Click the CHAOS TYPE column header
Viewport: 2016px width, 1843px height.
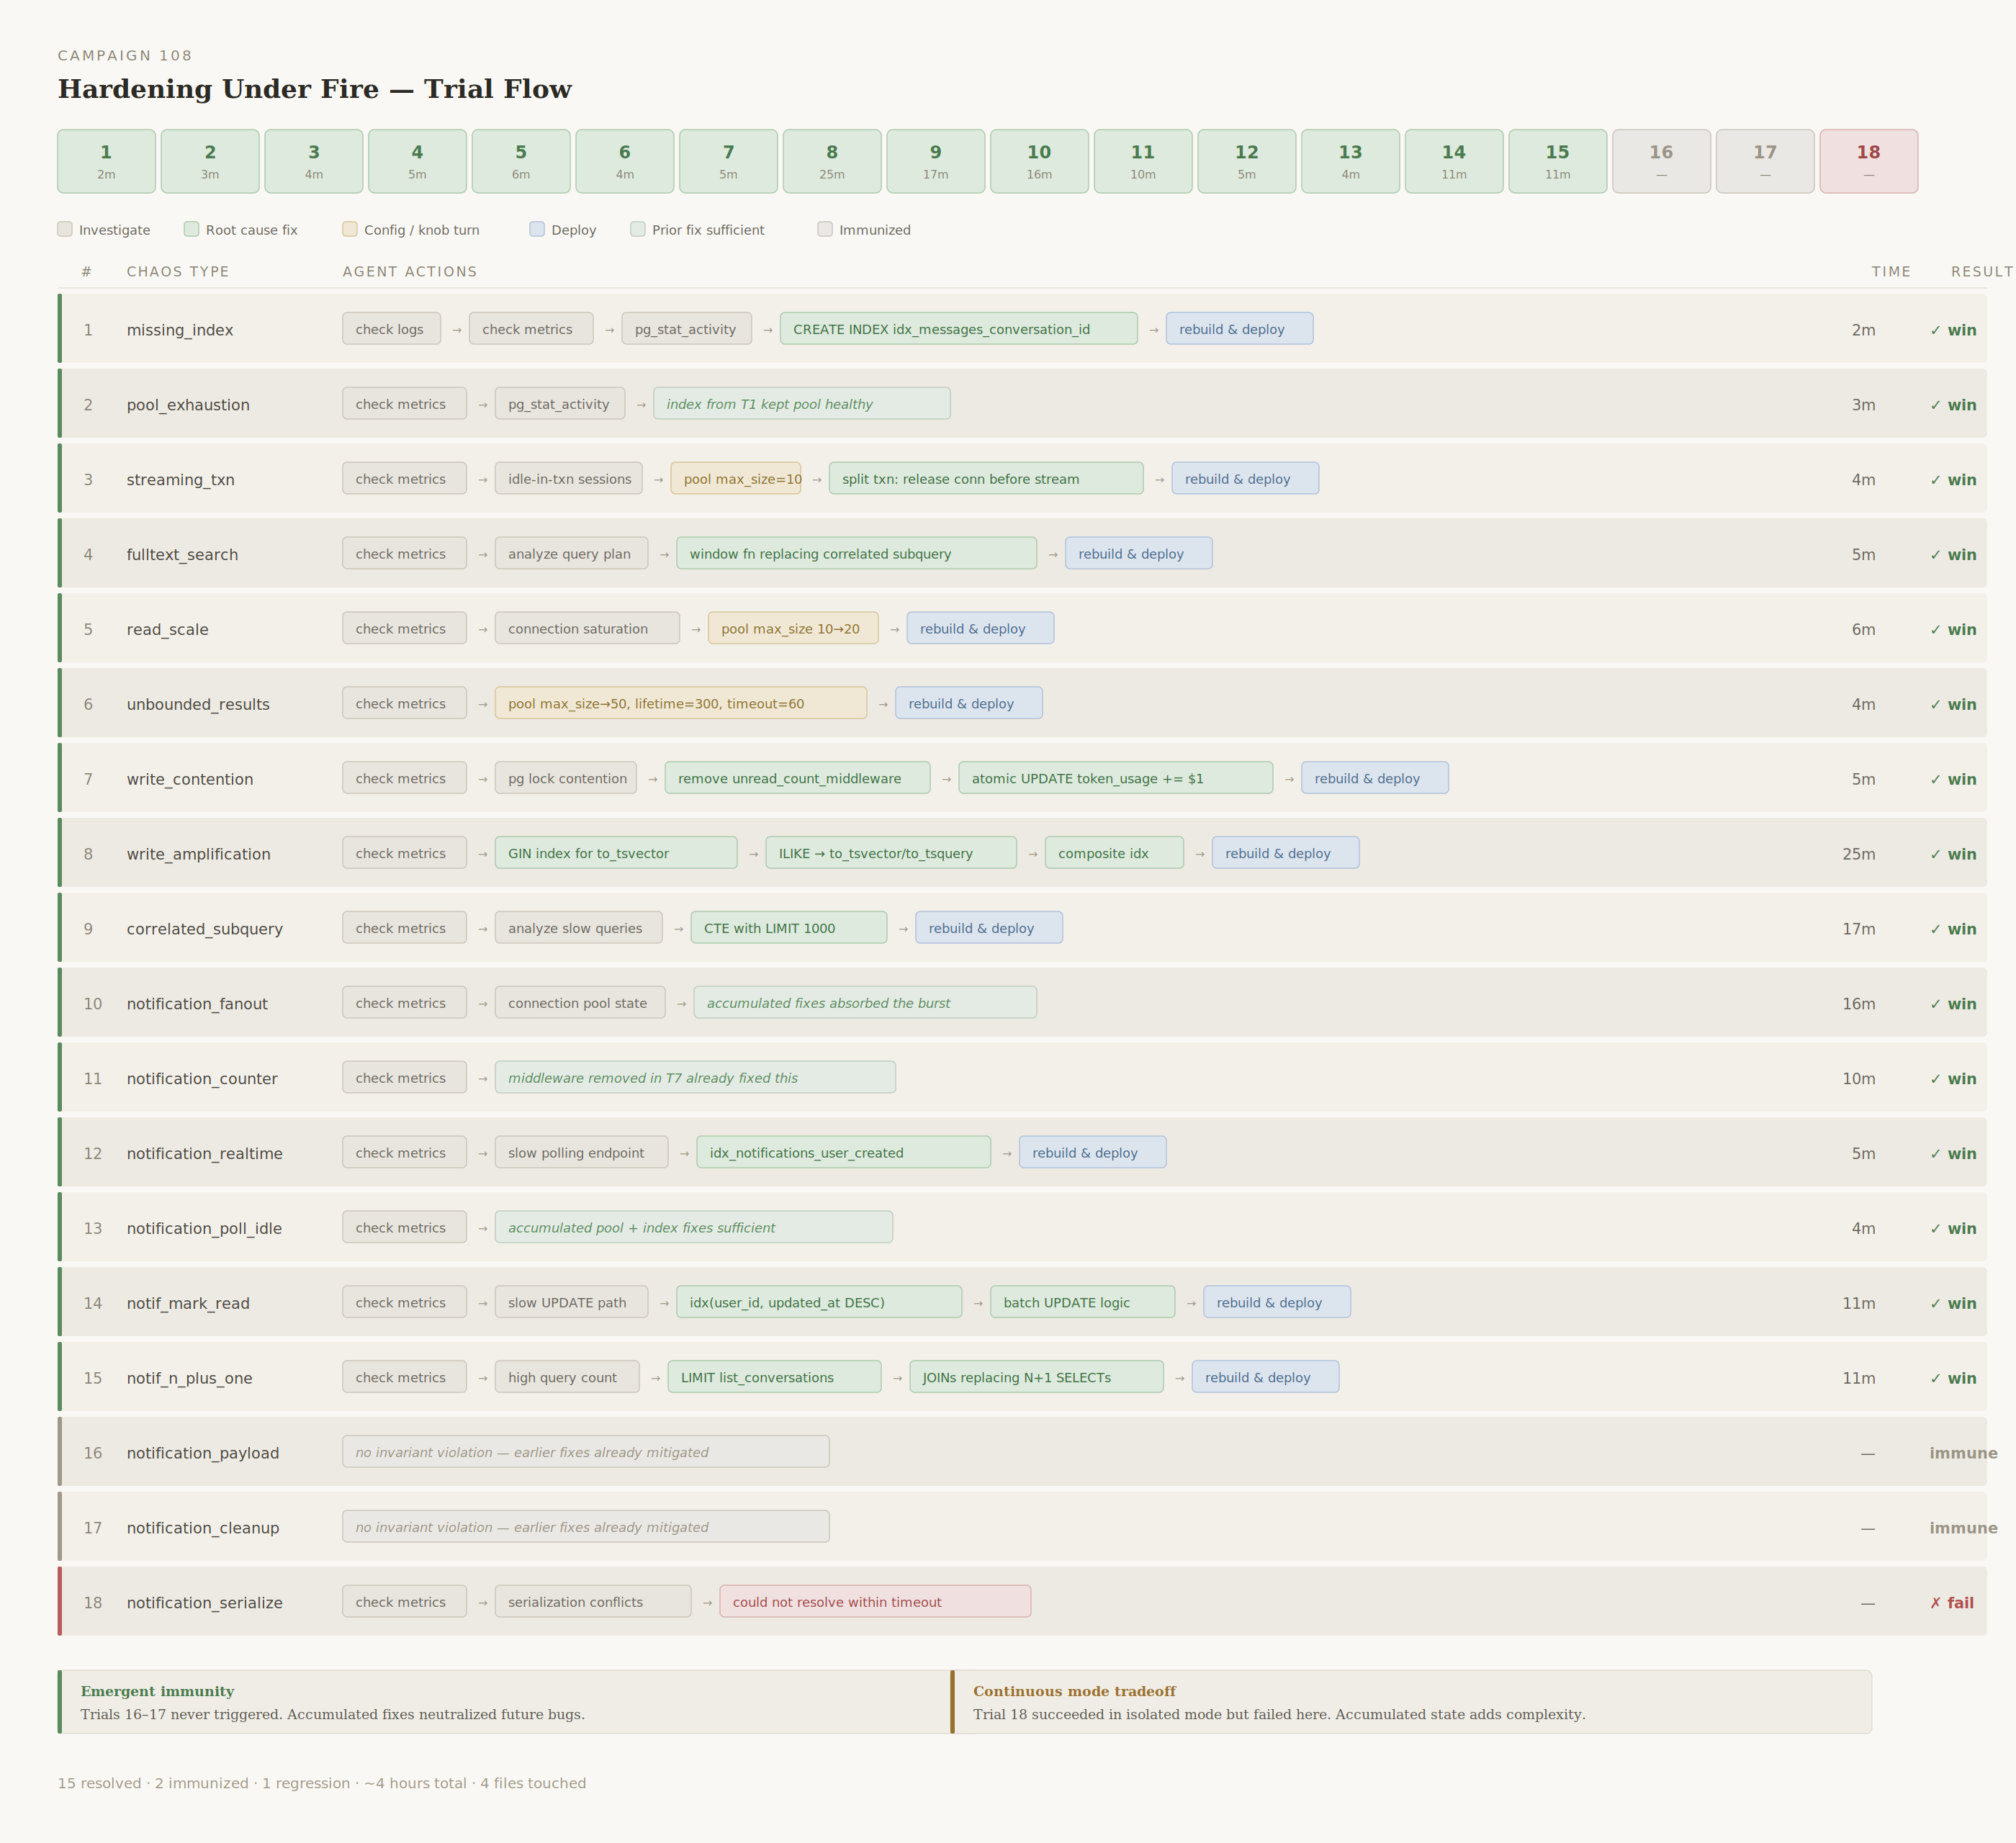[x=177, y=271]
